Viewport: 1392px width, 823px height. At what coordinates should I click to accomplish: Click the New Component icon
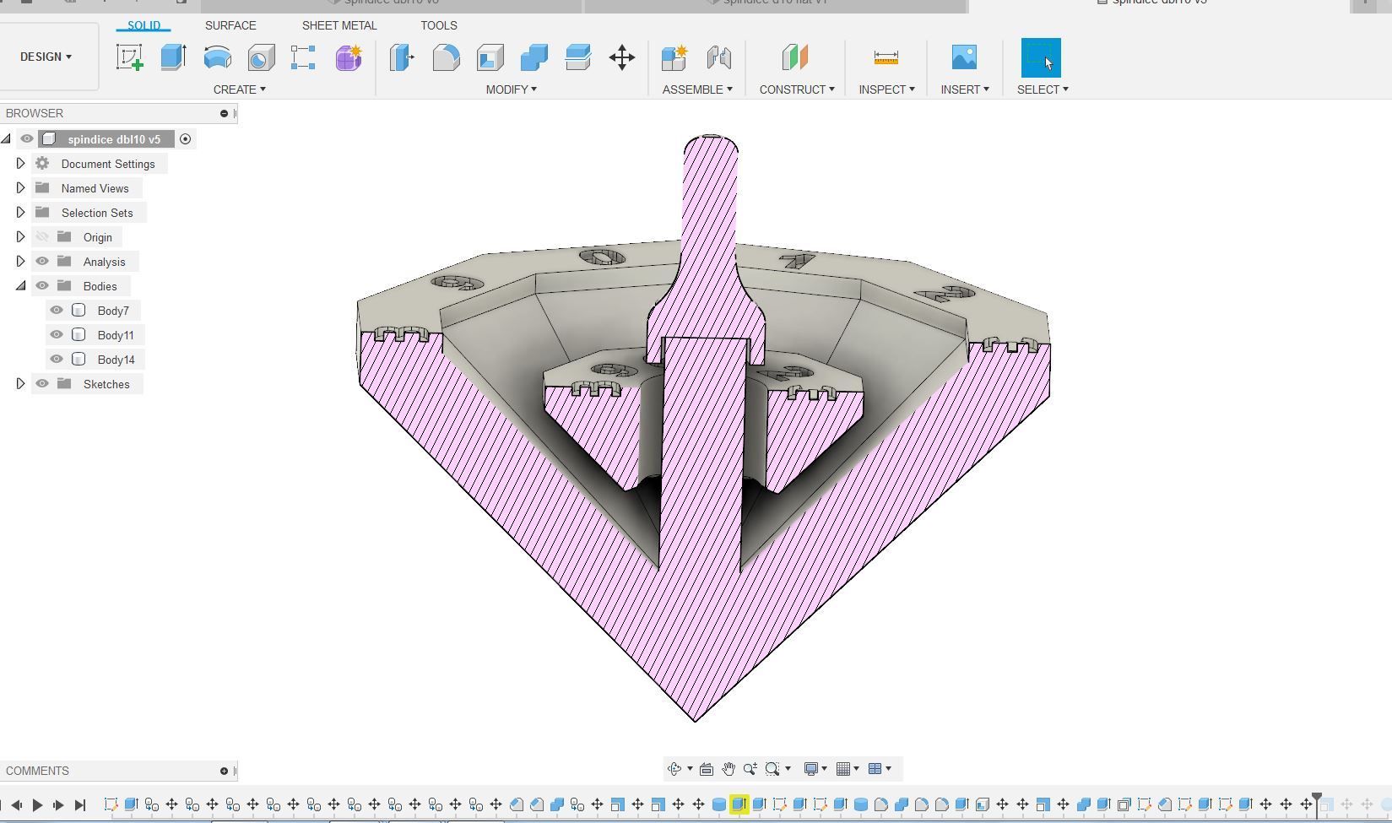pyautogui.click(x=674, y=57)
